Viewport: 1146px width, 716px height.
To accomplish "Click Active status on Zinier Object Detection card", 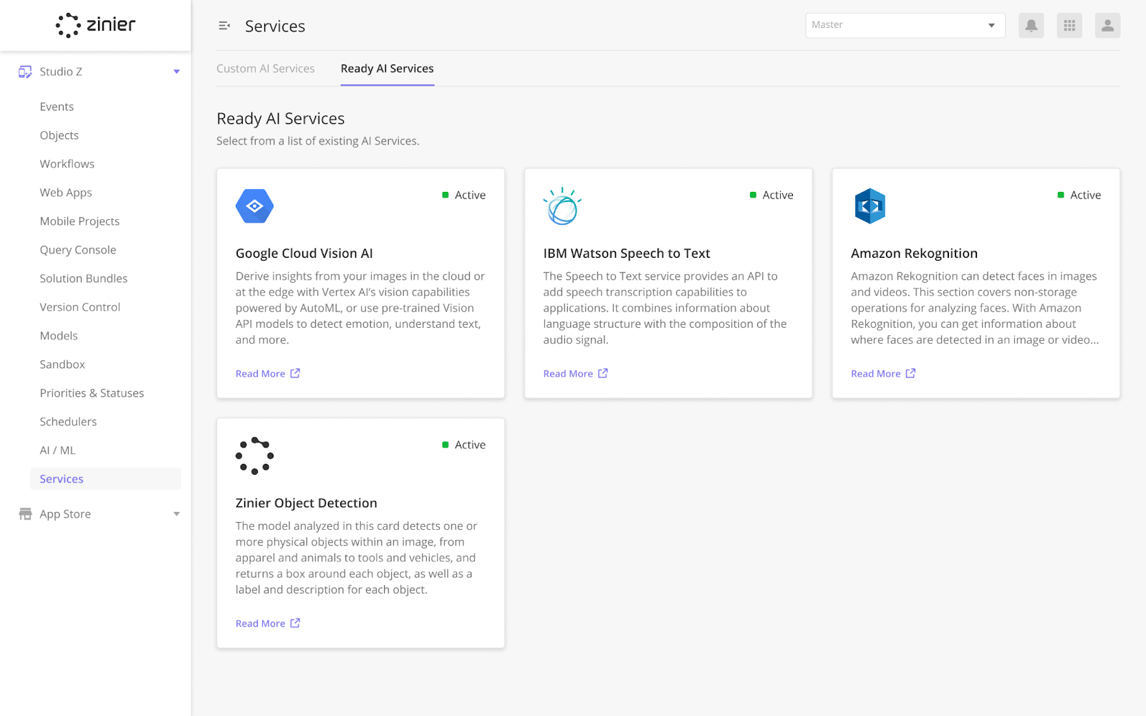I will (464, 445).
